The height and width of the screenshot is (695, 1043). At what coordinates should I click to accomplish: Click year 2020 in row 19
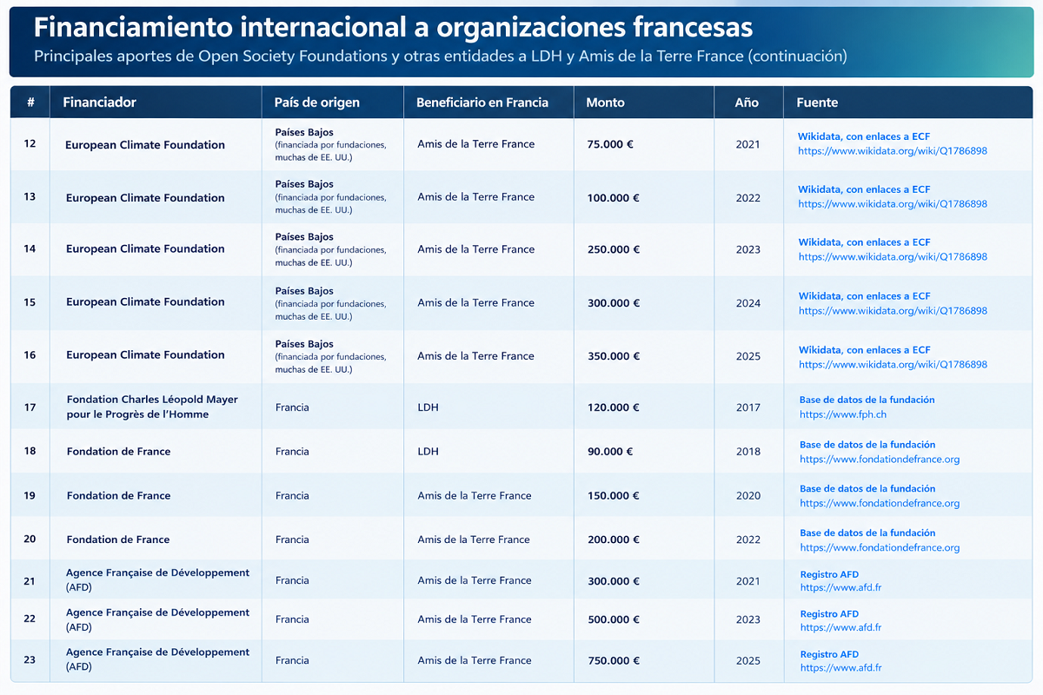(x=747, y=496)
